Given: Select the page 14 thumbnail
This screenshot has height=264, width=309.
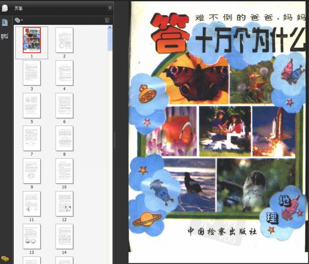Looking at the screenshot, I should pyautogui.click(x=64, y=237).
